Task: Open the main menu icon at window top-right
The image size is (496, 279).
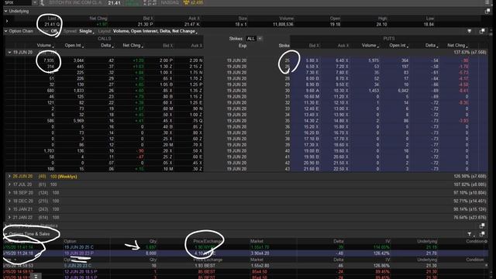Action: pos(487,2)
